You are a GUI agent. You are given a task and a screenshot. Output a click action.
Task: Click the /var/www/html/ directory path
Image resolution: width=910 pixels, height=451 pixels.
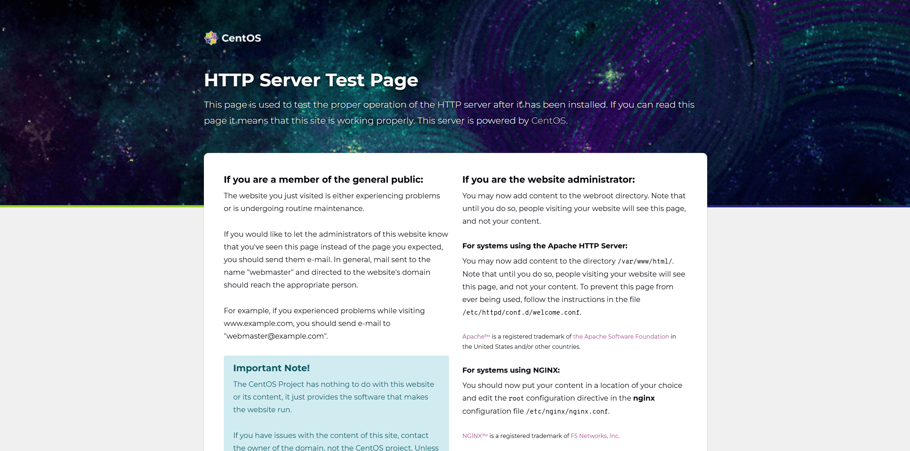click(x=645, y=261)
